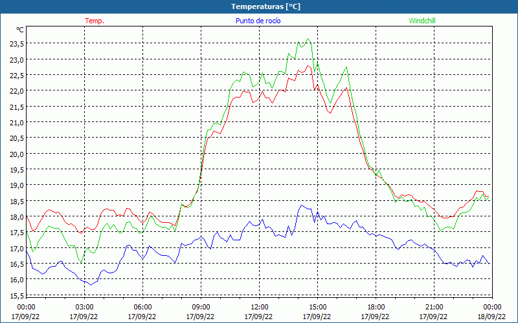Click the green Windchill legend label

(422, 21)
